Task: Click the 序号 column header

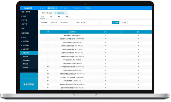Action: (48, 32)
